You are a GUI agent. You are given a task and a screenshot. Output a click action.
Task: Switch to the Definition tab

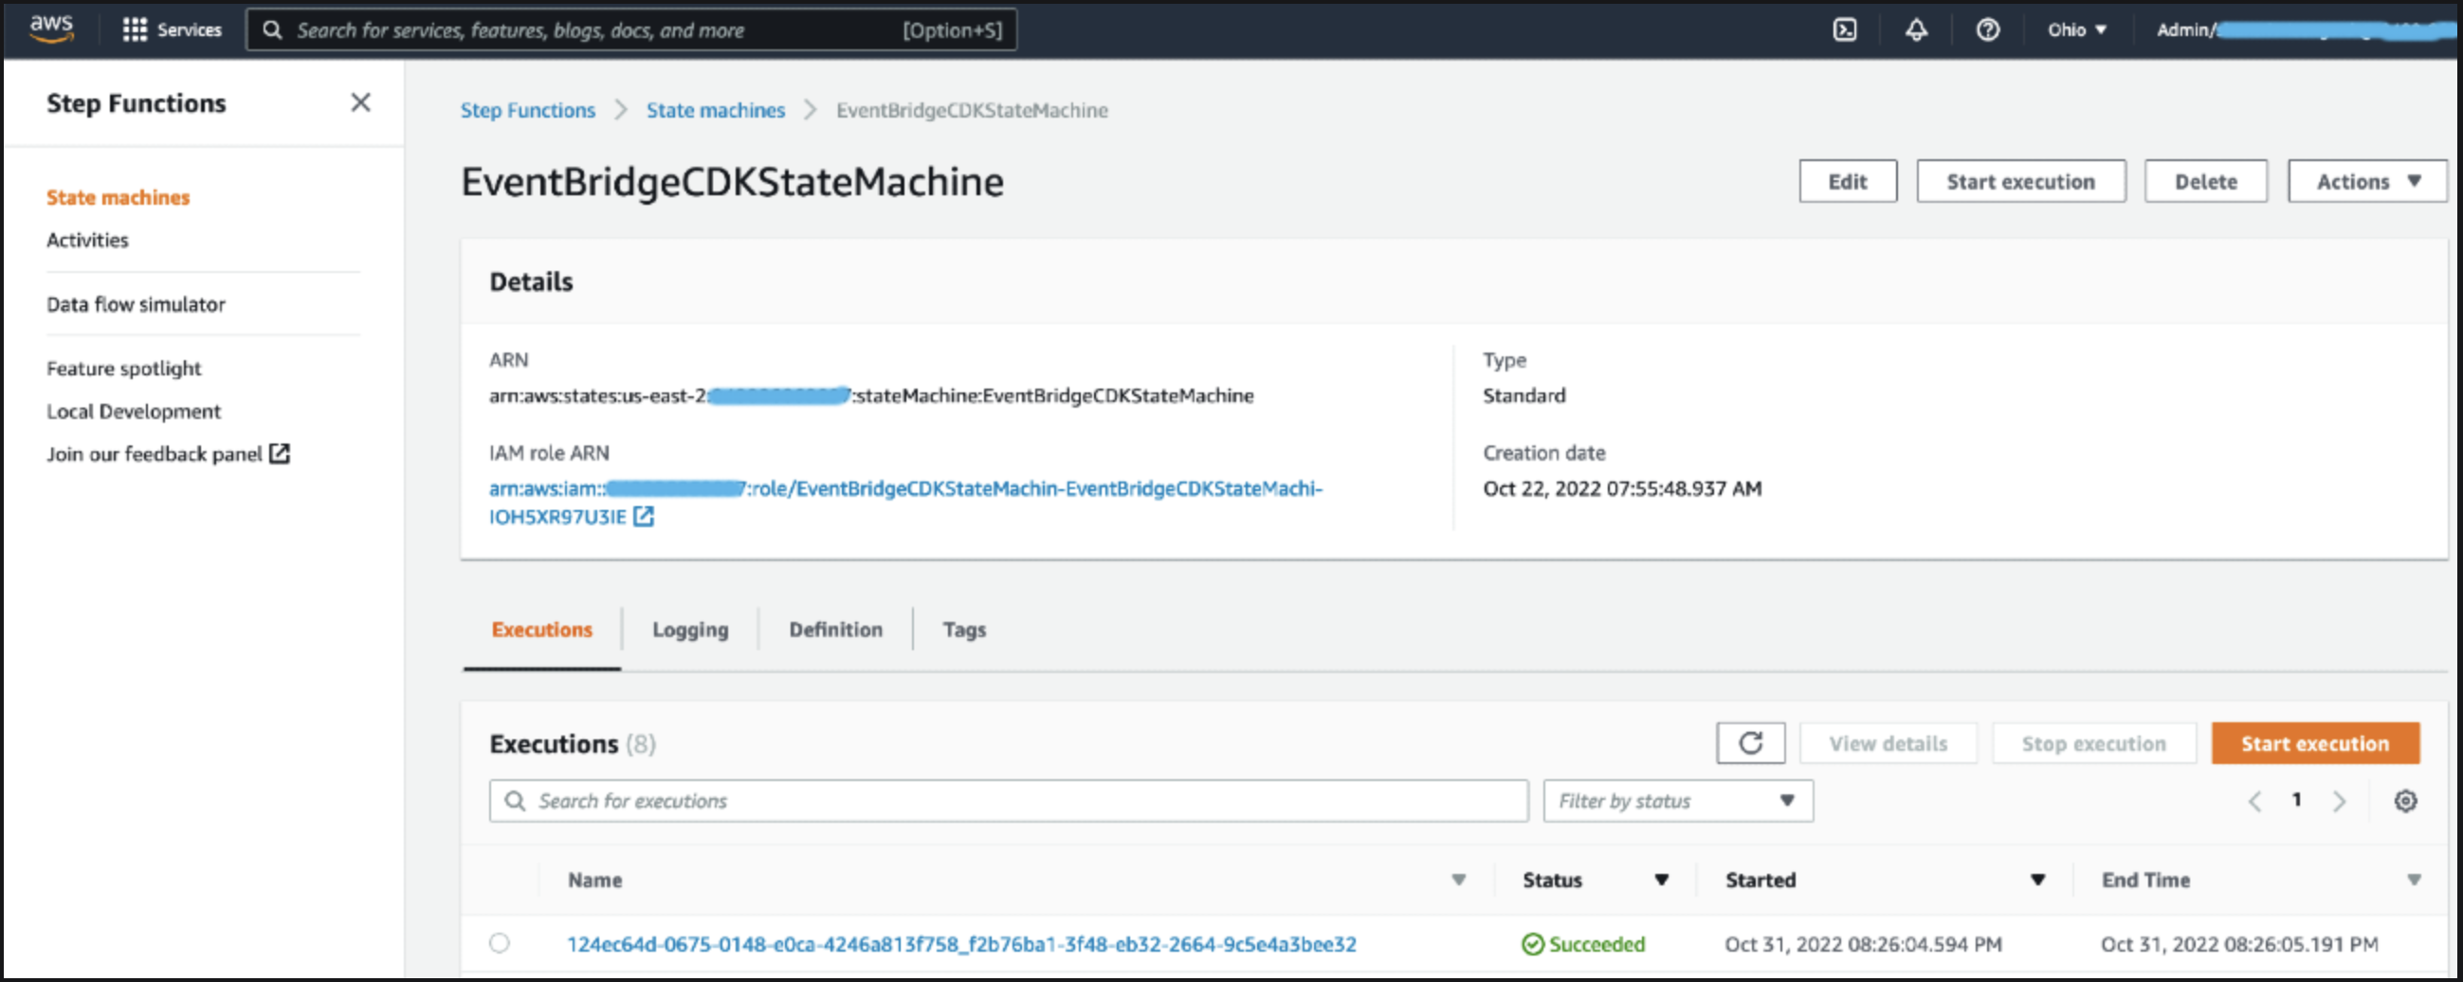click(835, 629)
